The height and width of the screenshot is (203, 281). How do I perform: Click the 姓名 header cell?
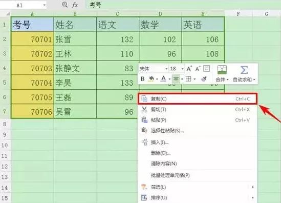[x=75, y=25]
